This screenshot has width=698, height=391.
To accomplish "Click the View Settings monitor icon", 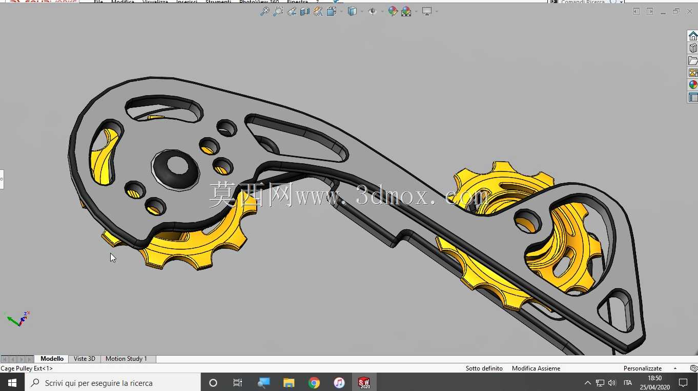I will (x=427, y=11).
